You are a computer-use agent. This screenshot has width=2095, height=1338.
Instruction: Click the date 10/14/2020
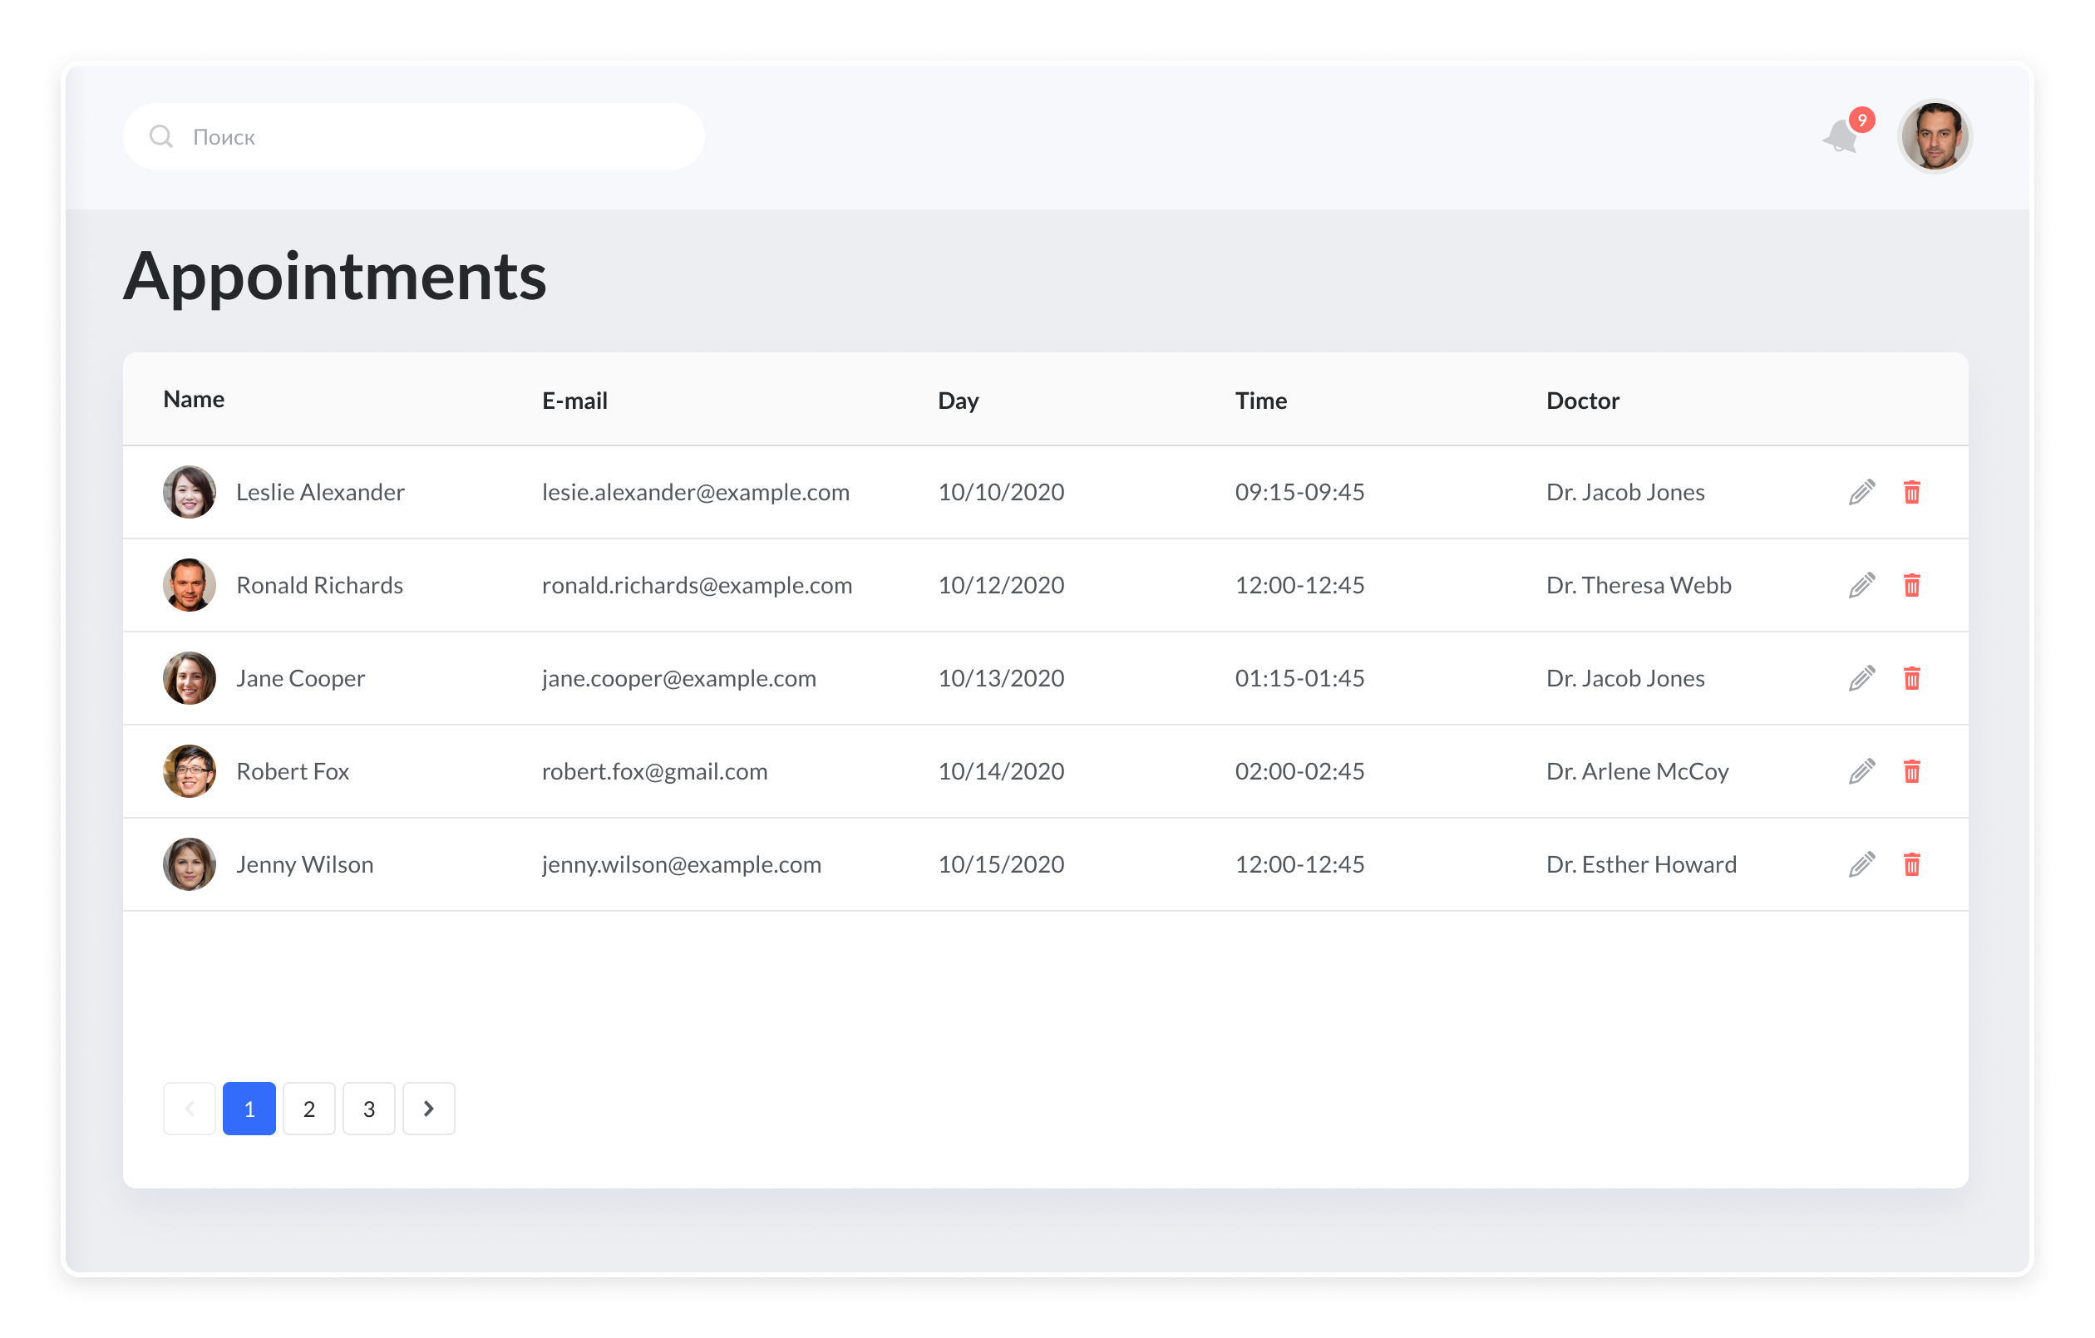click(x=1000, y=772)
